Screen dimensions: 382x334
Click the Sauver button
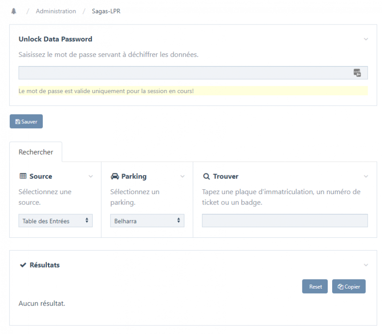(x=26, y=121)
